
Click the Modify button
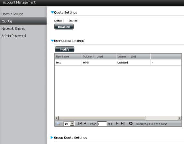click(x=65, y=49)
